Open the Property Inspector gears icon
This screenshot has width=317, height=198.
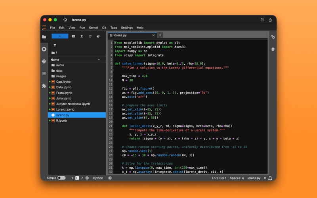[x=273, y=37]
